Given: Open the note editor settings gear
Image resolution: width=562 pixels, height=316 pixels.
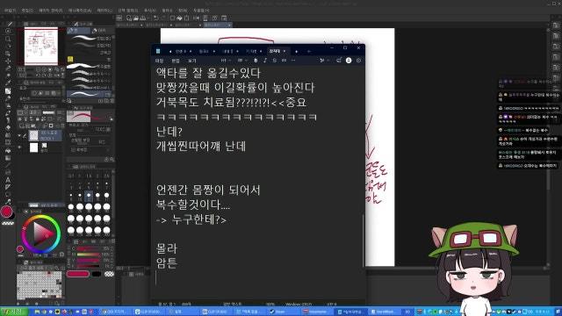Looking at the screenshot, I should point(359,61).
